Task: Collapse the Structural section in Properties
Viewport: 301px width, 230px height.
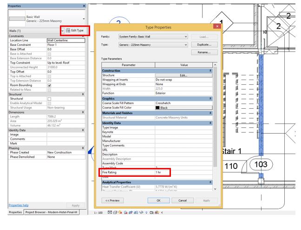Action: (x=83, y=94)
